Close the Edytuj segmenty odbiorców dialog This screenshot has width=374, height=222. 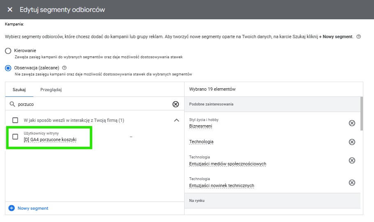click(x=10, y=9)
